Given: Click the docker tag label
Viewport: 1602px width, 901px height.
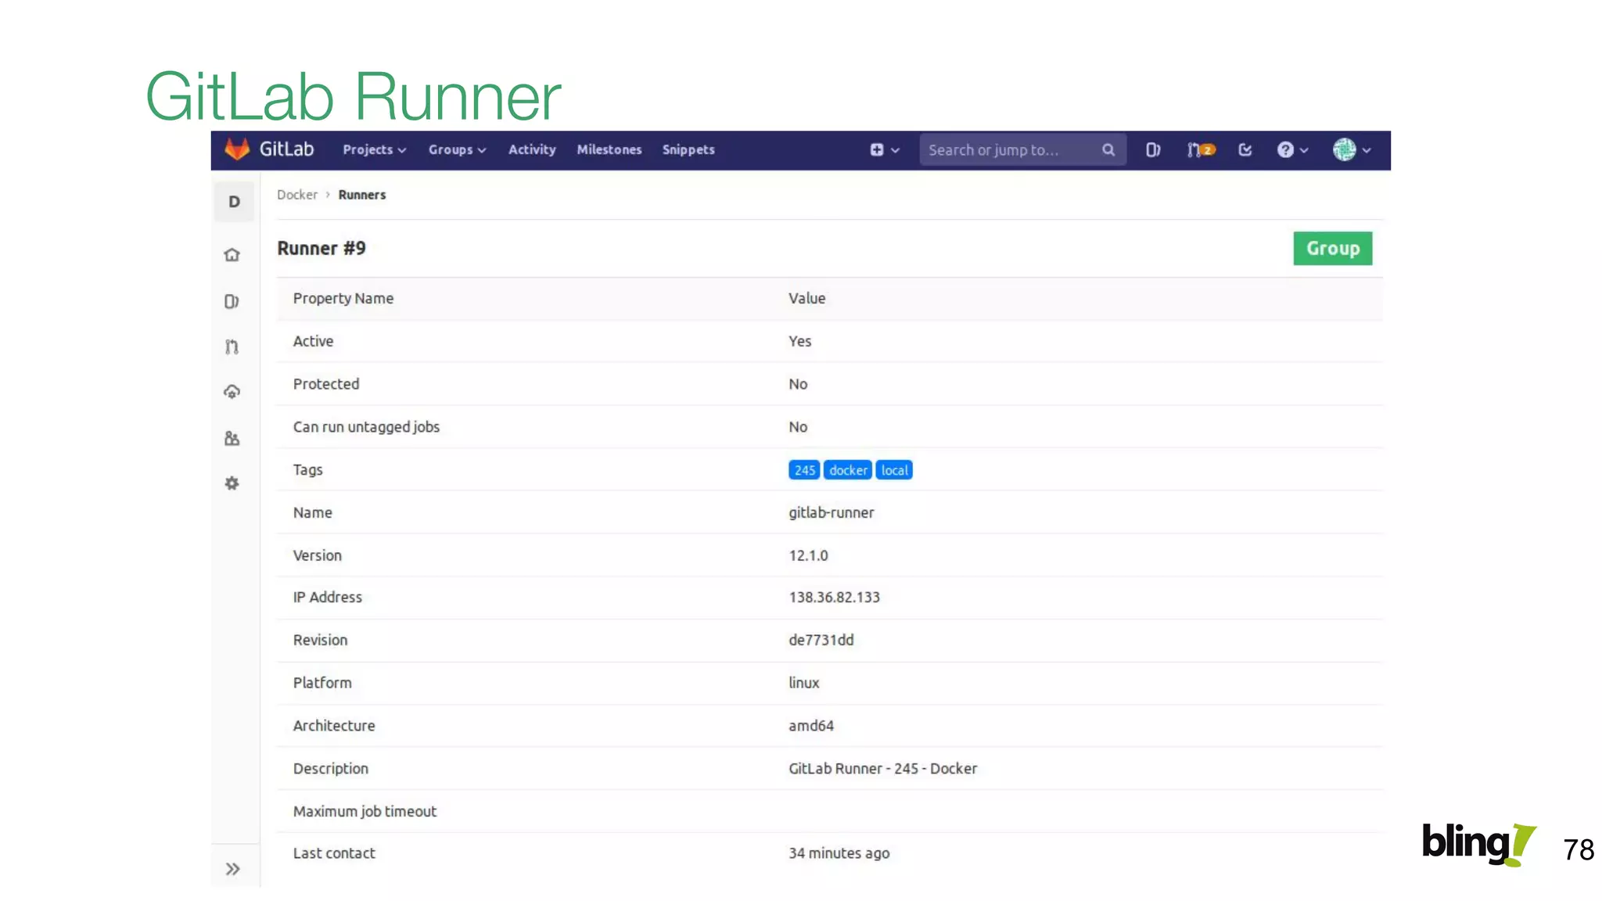Looking at the screenshot, I should [848, 470].
